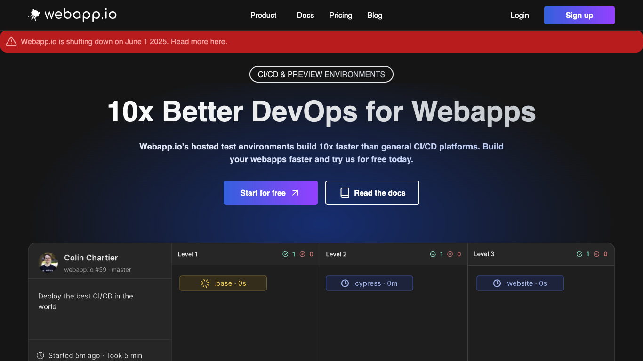The height and width of the screenshot is (361, 643).
Task: Click the book icon on Read the docs
Action: tap(345, 193)
